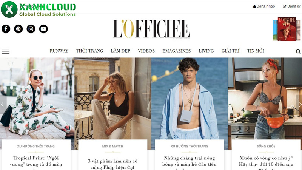Image resolution: width=302 pixels, height=170 pixels.
Task: Open the Facebook social icon
Action: click(x=6, y=29)
